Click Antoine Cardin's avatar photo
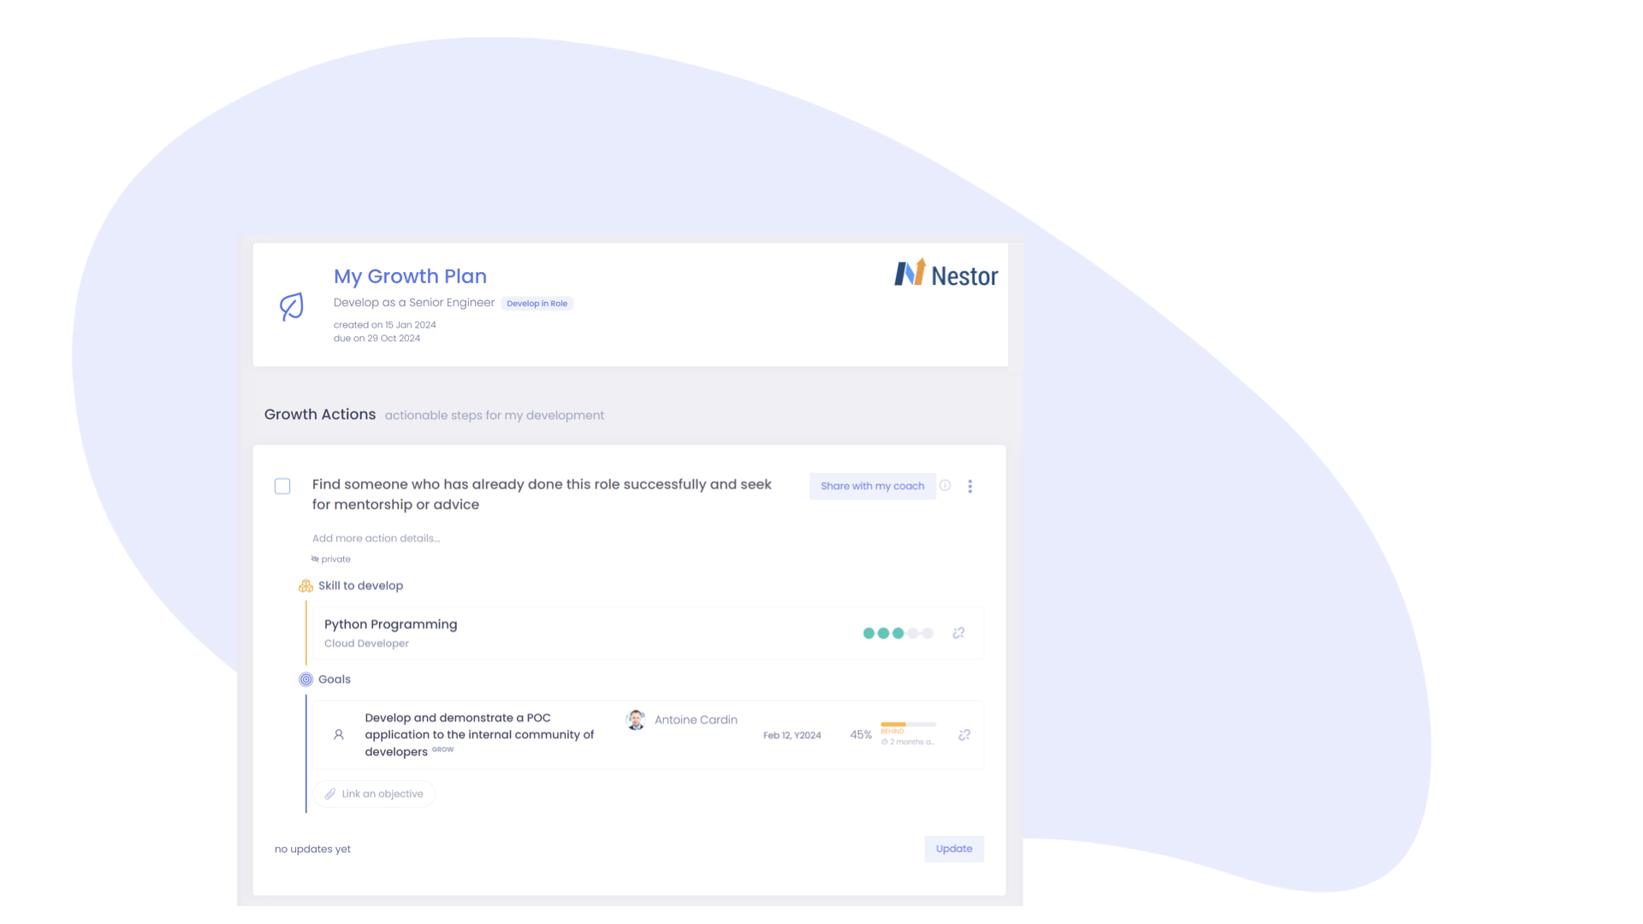The image size is (1643, 924). (636, 720)
